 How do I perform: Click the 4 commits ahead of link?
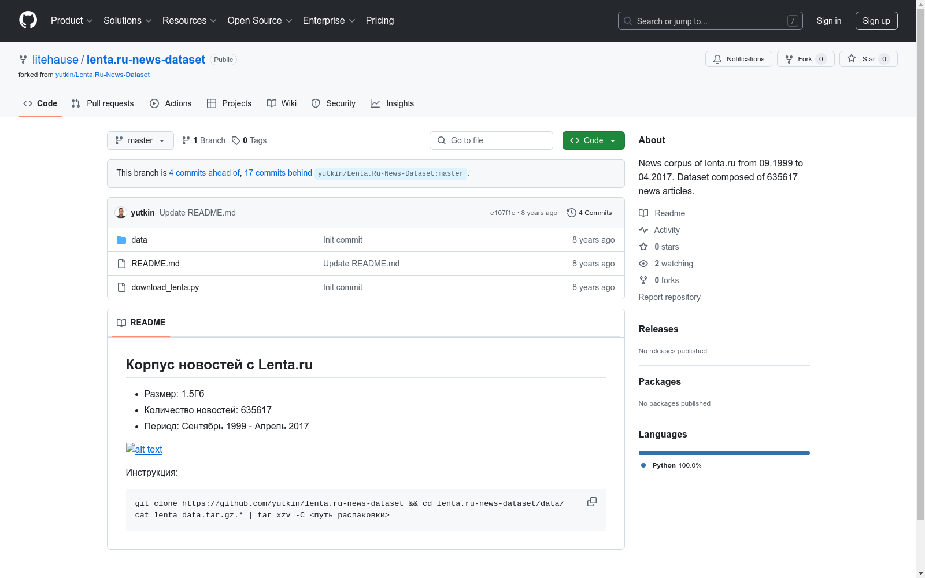(204, 173)
